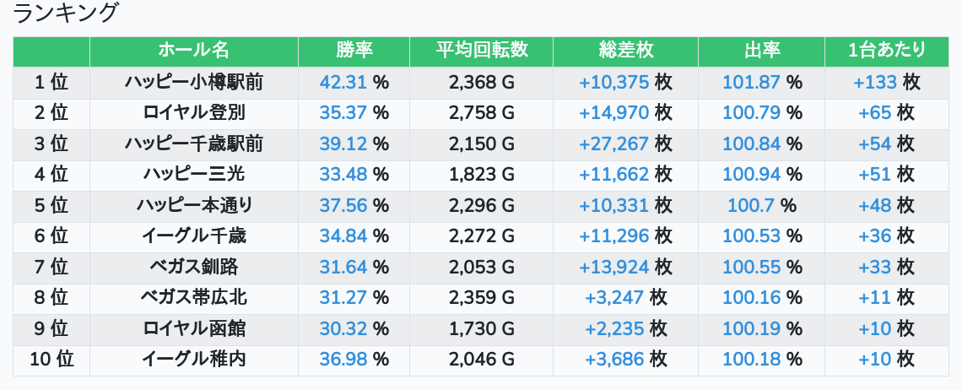Select the 101.87 payout rate value
The height and width of the screenshot is (390, 962).
tap(751, 83)
